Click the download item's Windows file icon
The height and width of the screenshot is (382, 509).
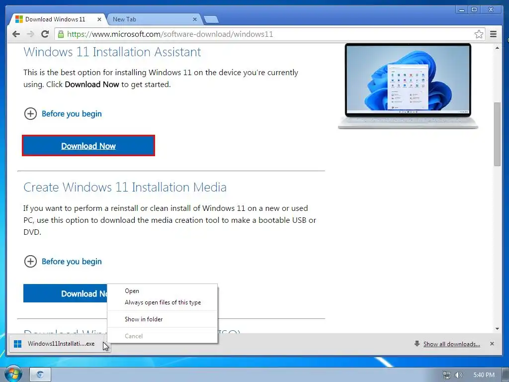coord(18,344)
